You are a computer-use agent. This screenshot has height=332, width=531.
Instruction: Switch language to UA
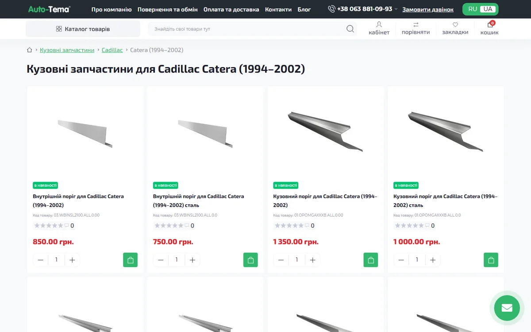pyautogui.click(x=488, y=9)
